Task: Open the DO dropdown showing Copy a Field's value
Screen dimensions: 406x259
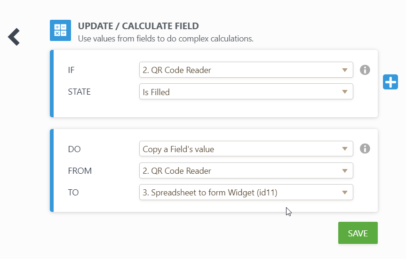Action: pos(246,149)
